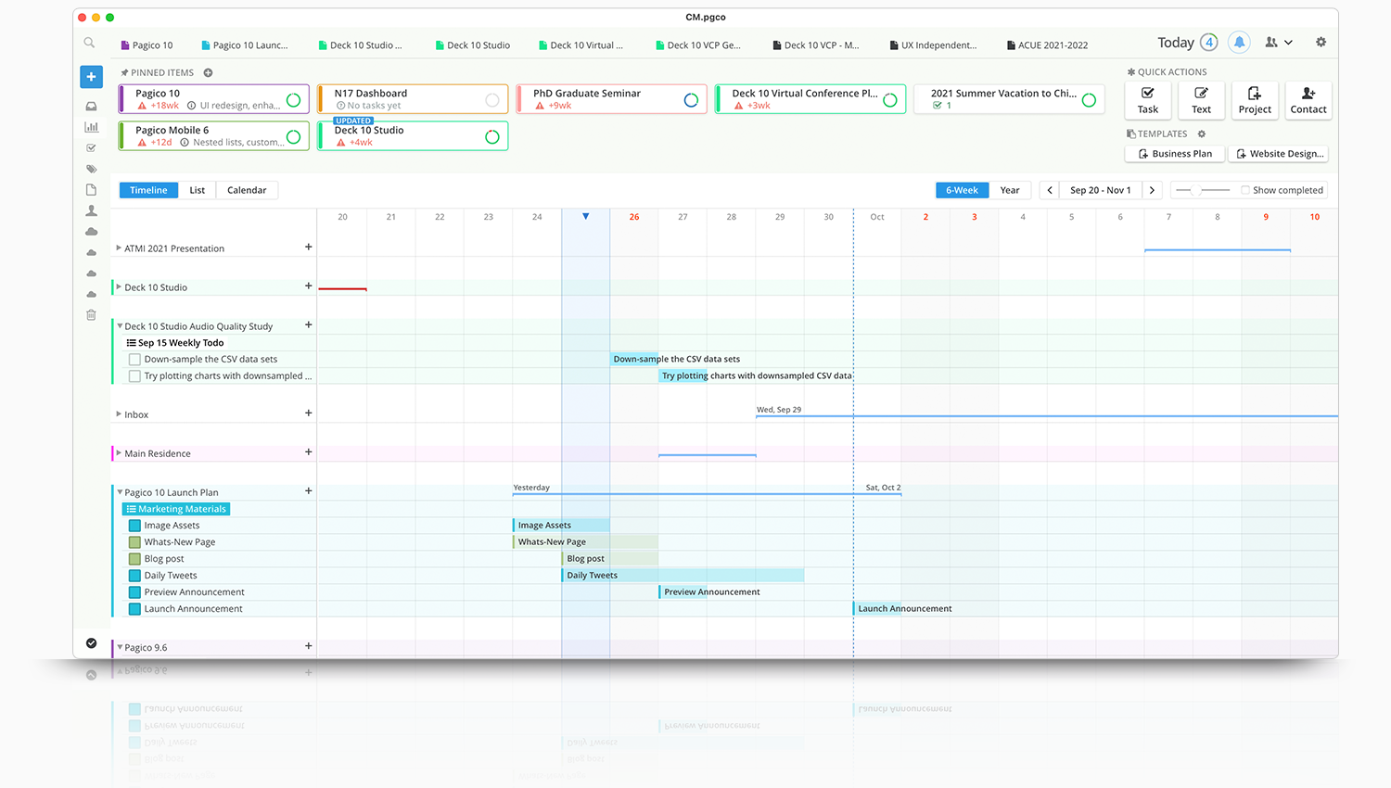Adjust the timeline zoom slider
The image size is (1391, 788).
pyautogui.click(x=1202, y=190)
